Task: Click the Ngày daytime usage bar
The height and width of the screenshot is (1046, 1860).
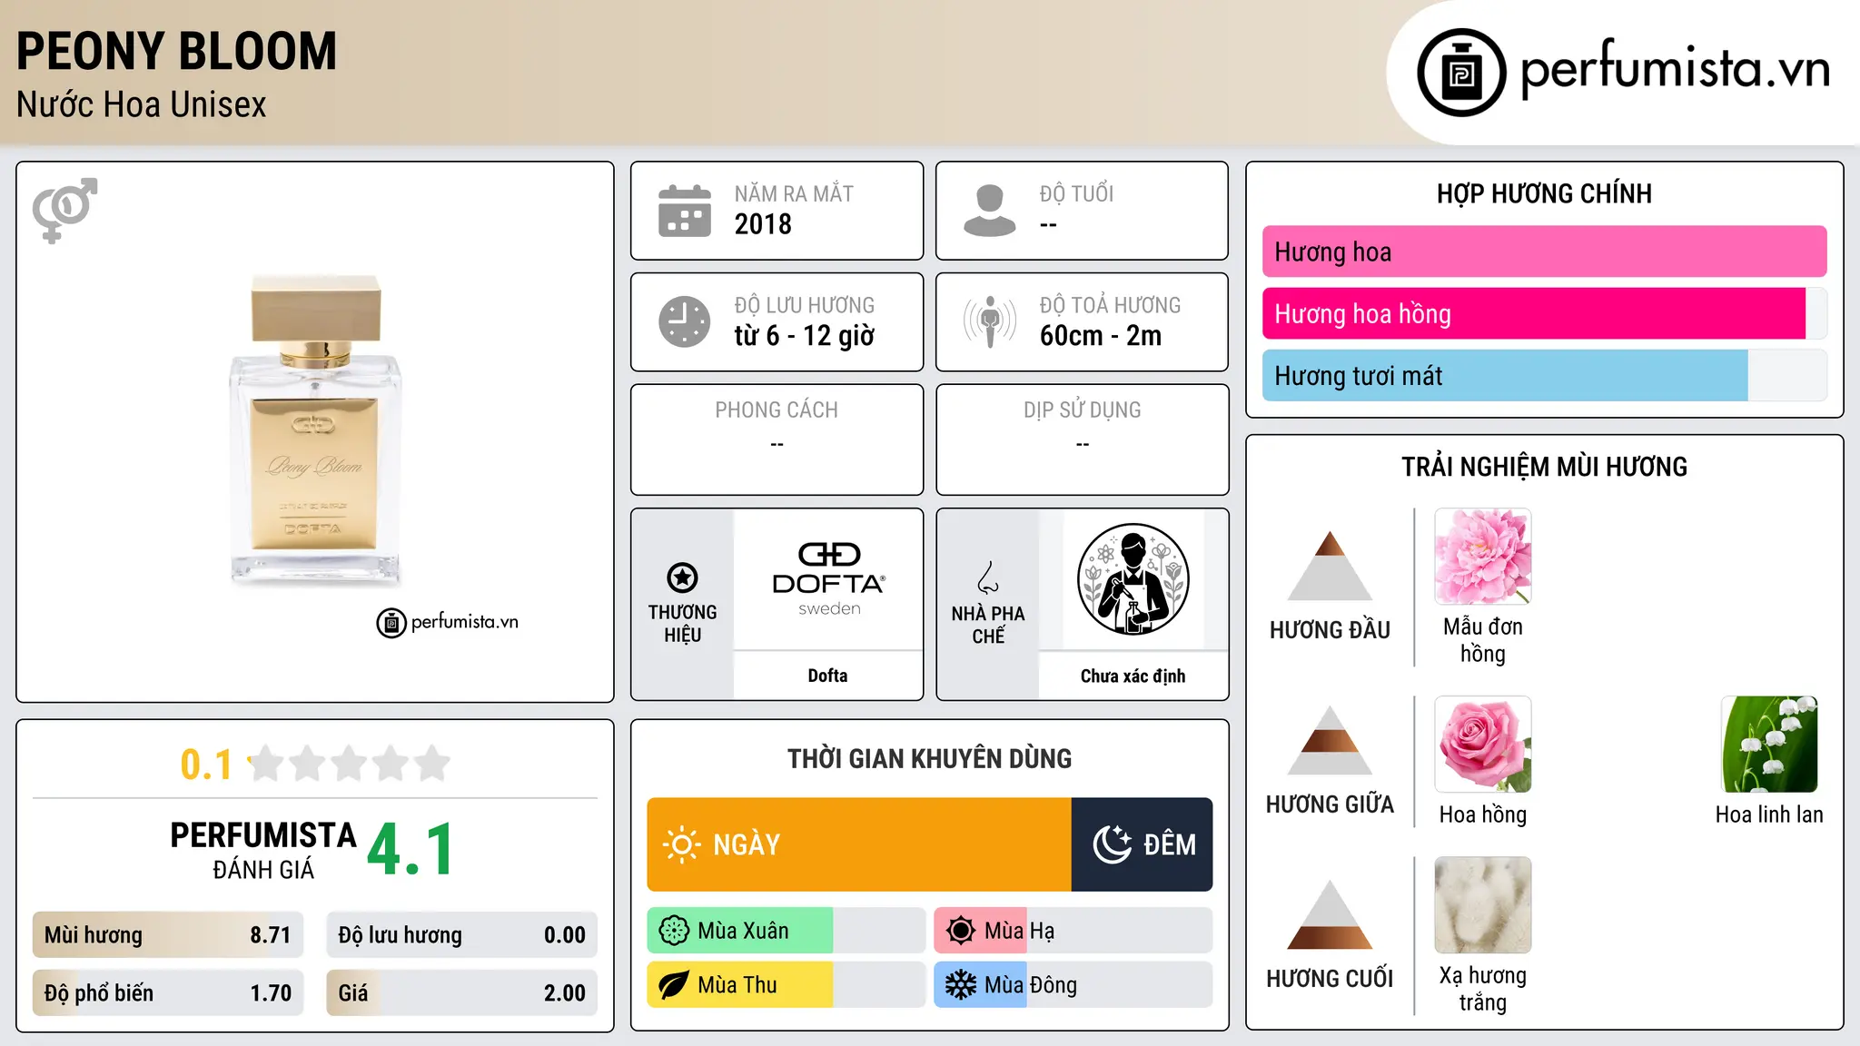Action: pyautogui.click(x=859, y=844)
